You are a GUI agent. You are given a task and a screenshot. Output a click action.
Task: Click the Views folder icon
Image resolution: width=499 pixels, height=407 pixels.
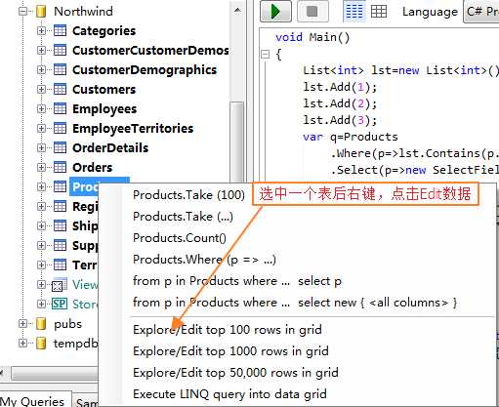(x=60, y=284)
